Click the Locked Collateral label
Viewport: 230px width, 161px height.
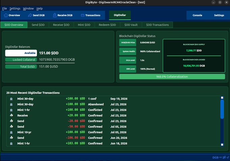(21, 60)
